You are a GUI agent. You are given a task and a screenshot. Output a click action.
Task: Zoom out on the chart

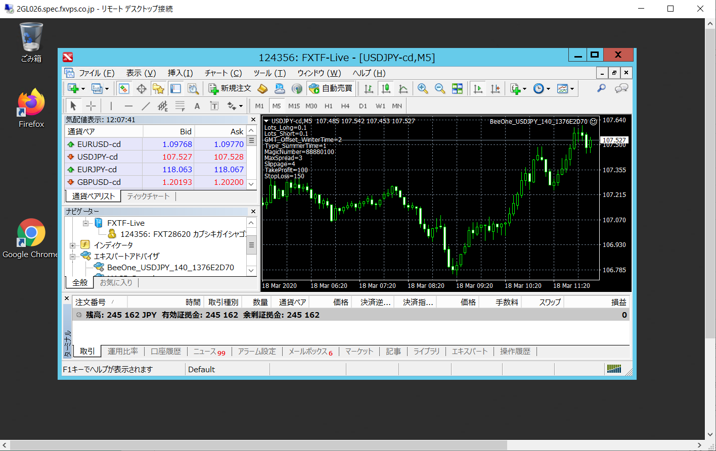pos(440,88)
